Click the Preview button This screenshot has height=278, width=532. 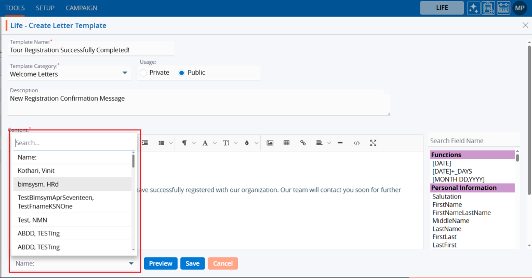pos(161,263)
